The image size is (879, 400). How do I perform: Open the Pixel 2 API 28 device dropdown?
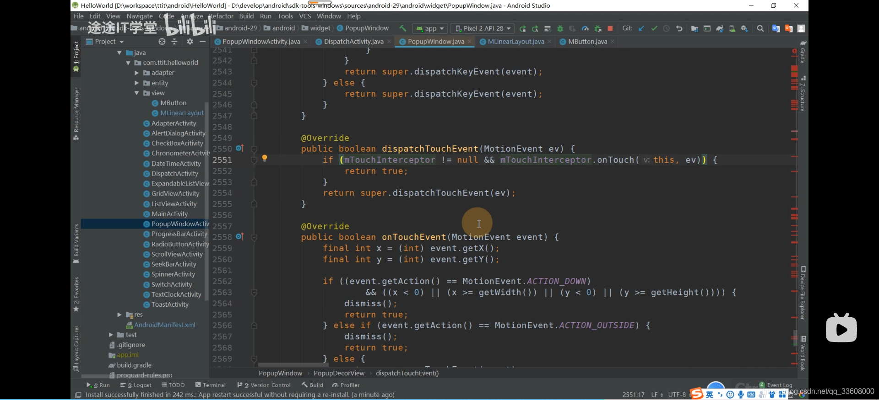[x=482, y=28]
